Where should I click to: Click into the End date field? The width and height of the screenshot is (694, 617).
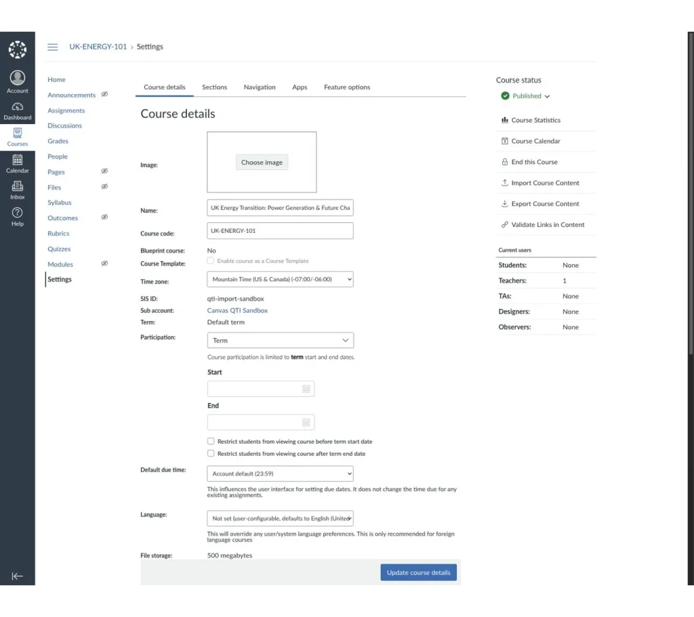pyautogui.click(x=261, y=423)
